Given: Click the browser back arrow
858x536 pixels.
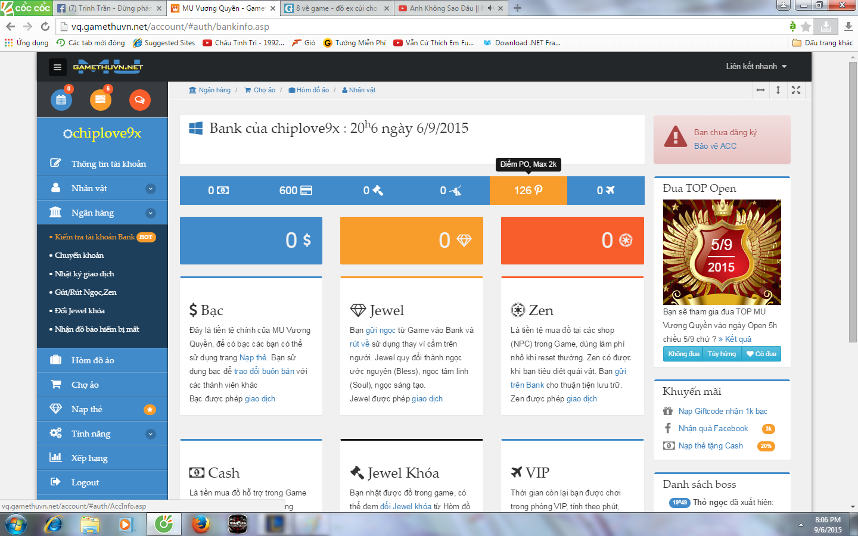Looking at the screenshot, I should click(x=10, y=26).
